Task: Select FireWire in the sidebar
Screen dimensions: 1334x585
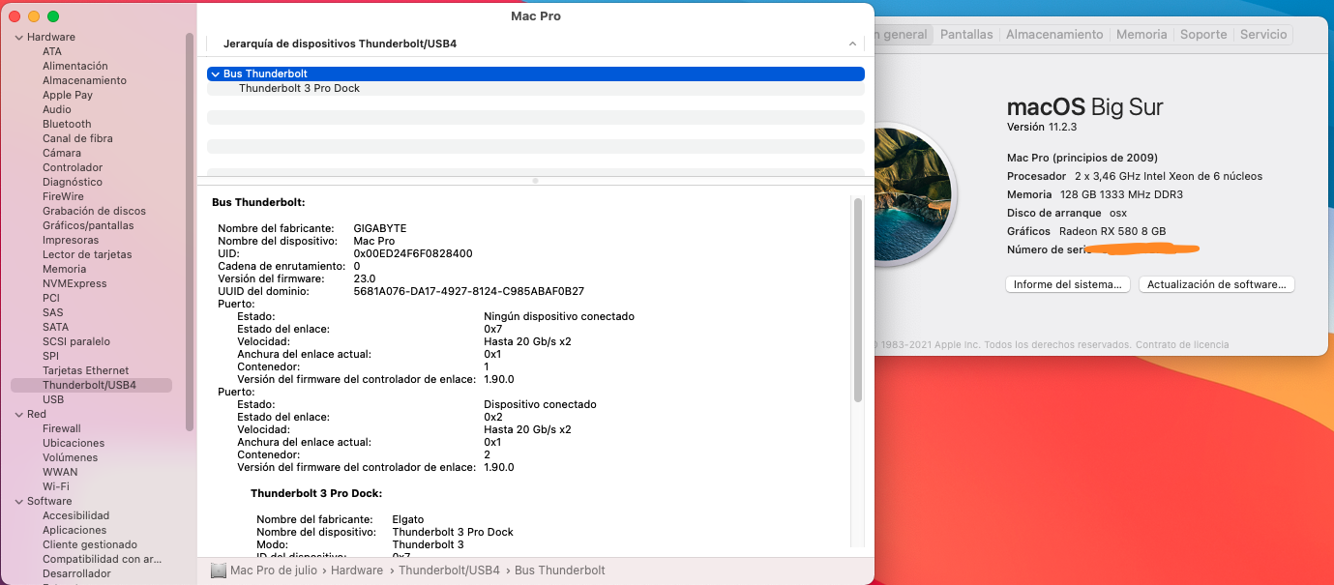Action: [x=63, y=196]
